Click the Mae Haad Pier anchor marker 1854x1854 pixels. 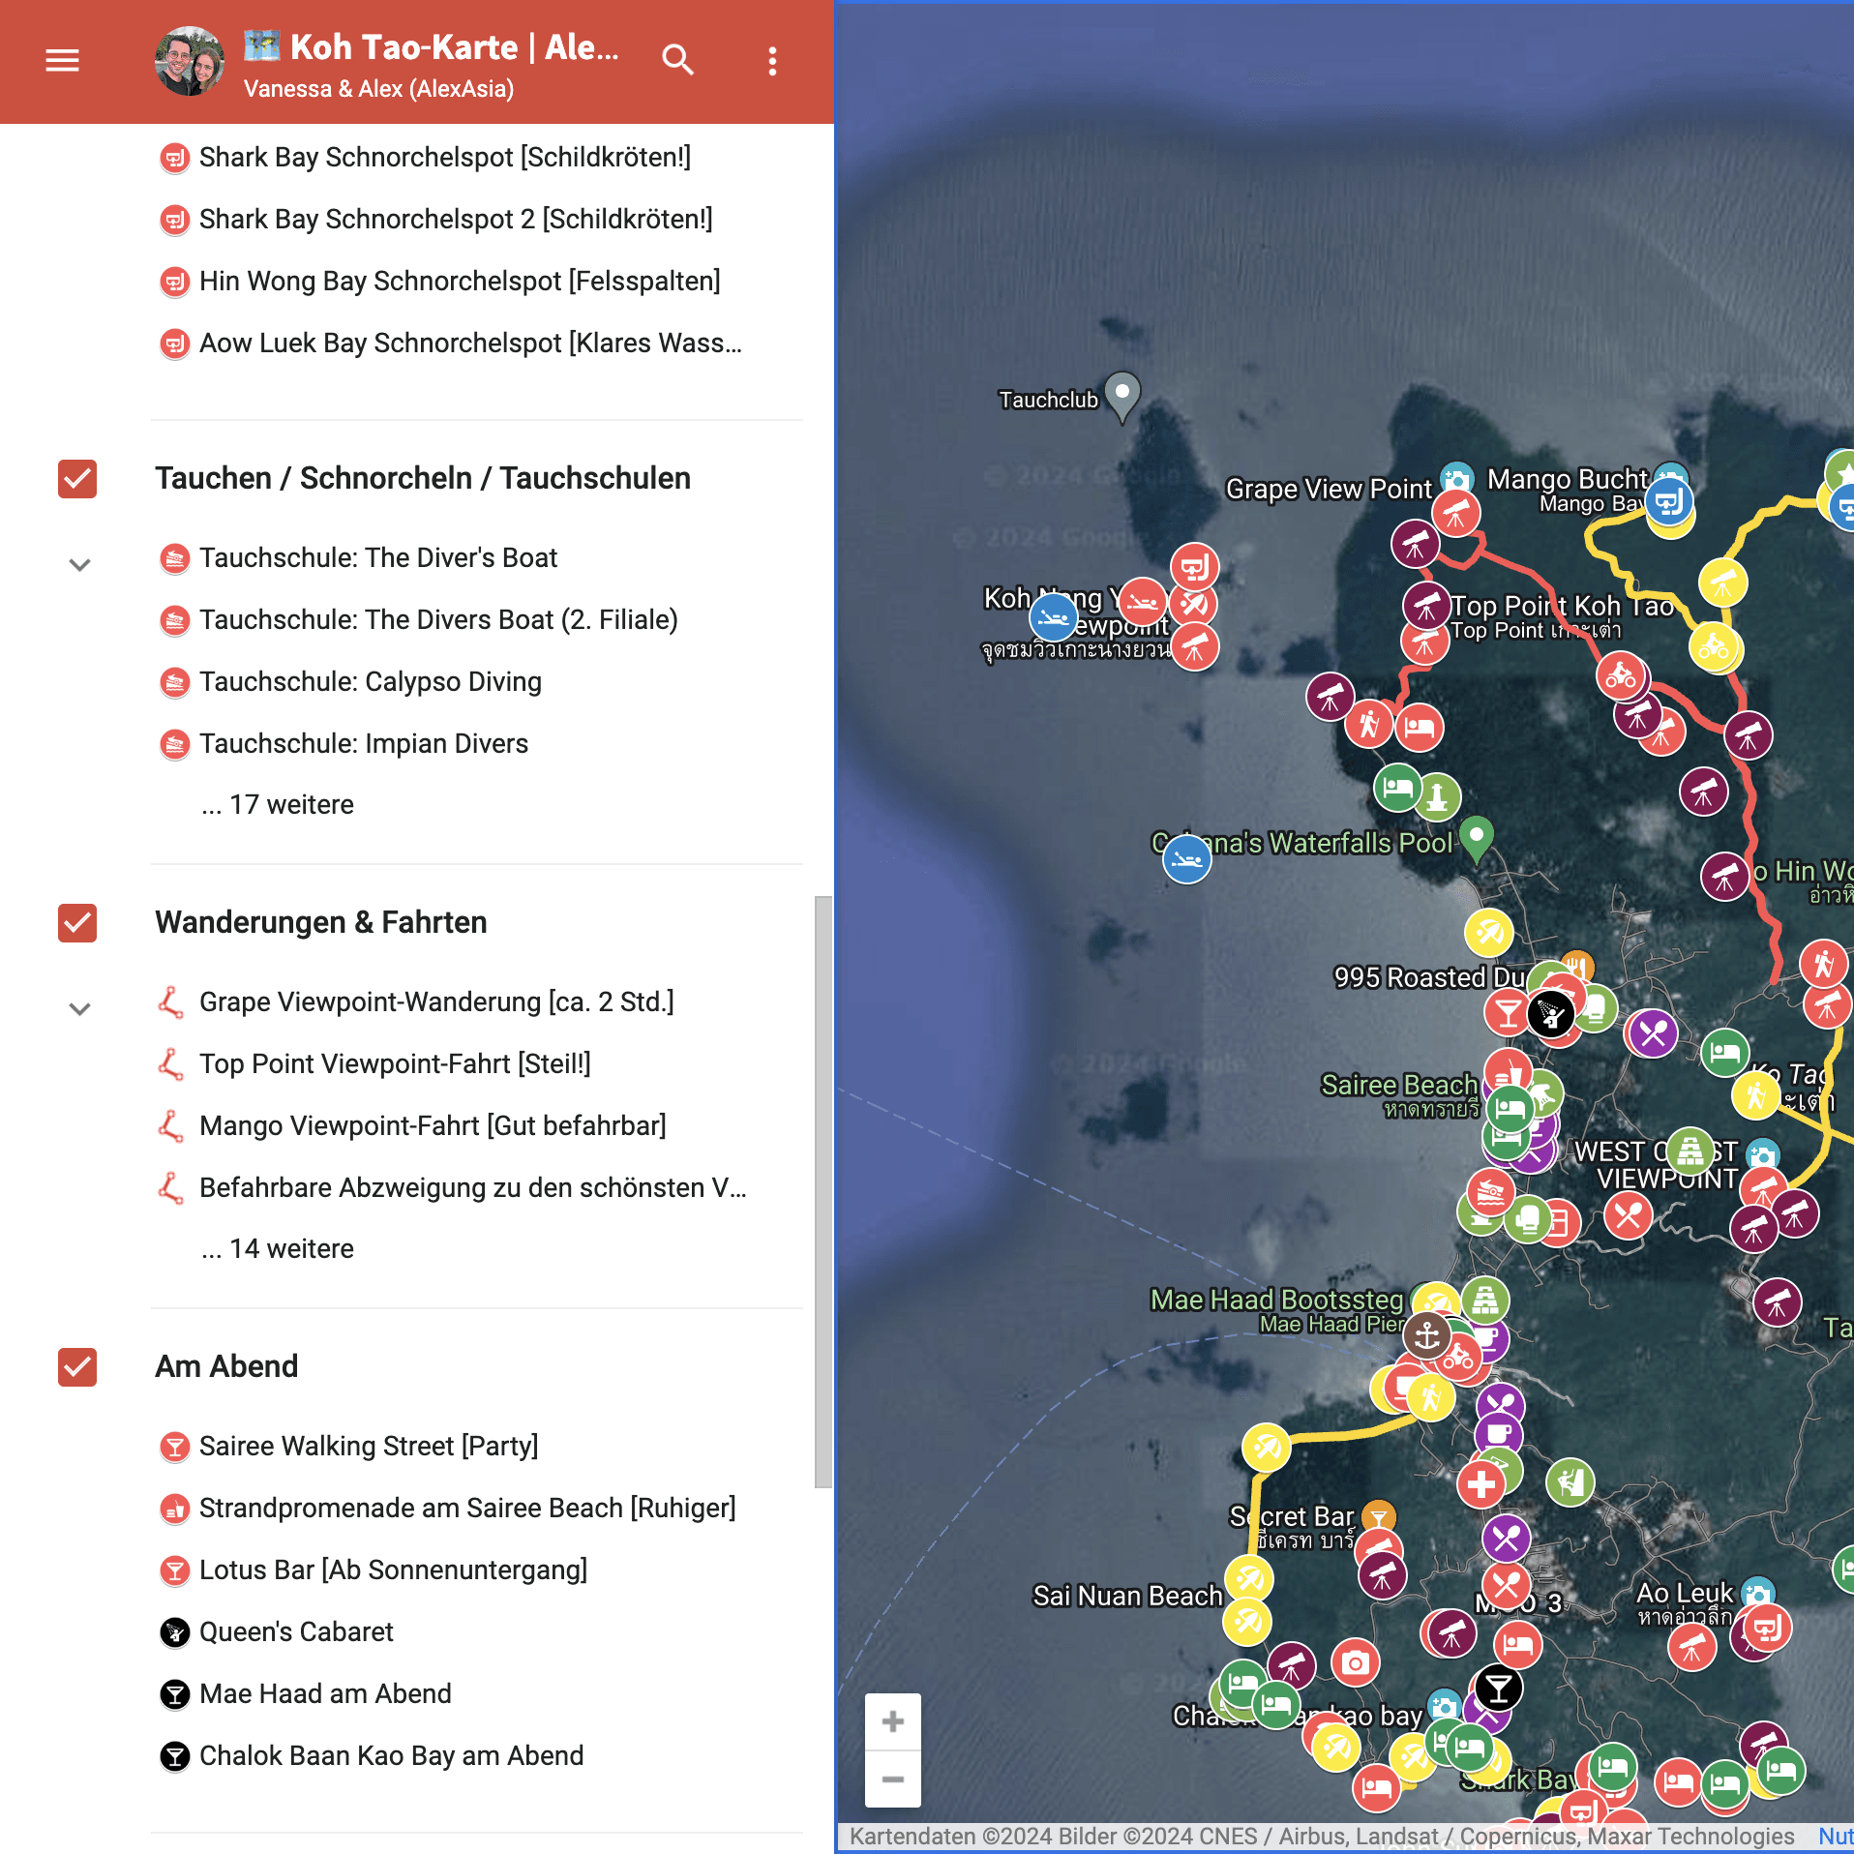[1426, 1336]
